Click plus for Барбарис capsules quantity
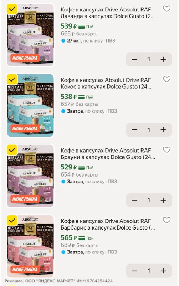The width and height of the screenshot is (179, 286). point(163,271)
